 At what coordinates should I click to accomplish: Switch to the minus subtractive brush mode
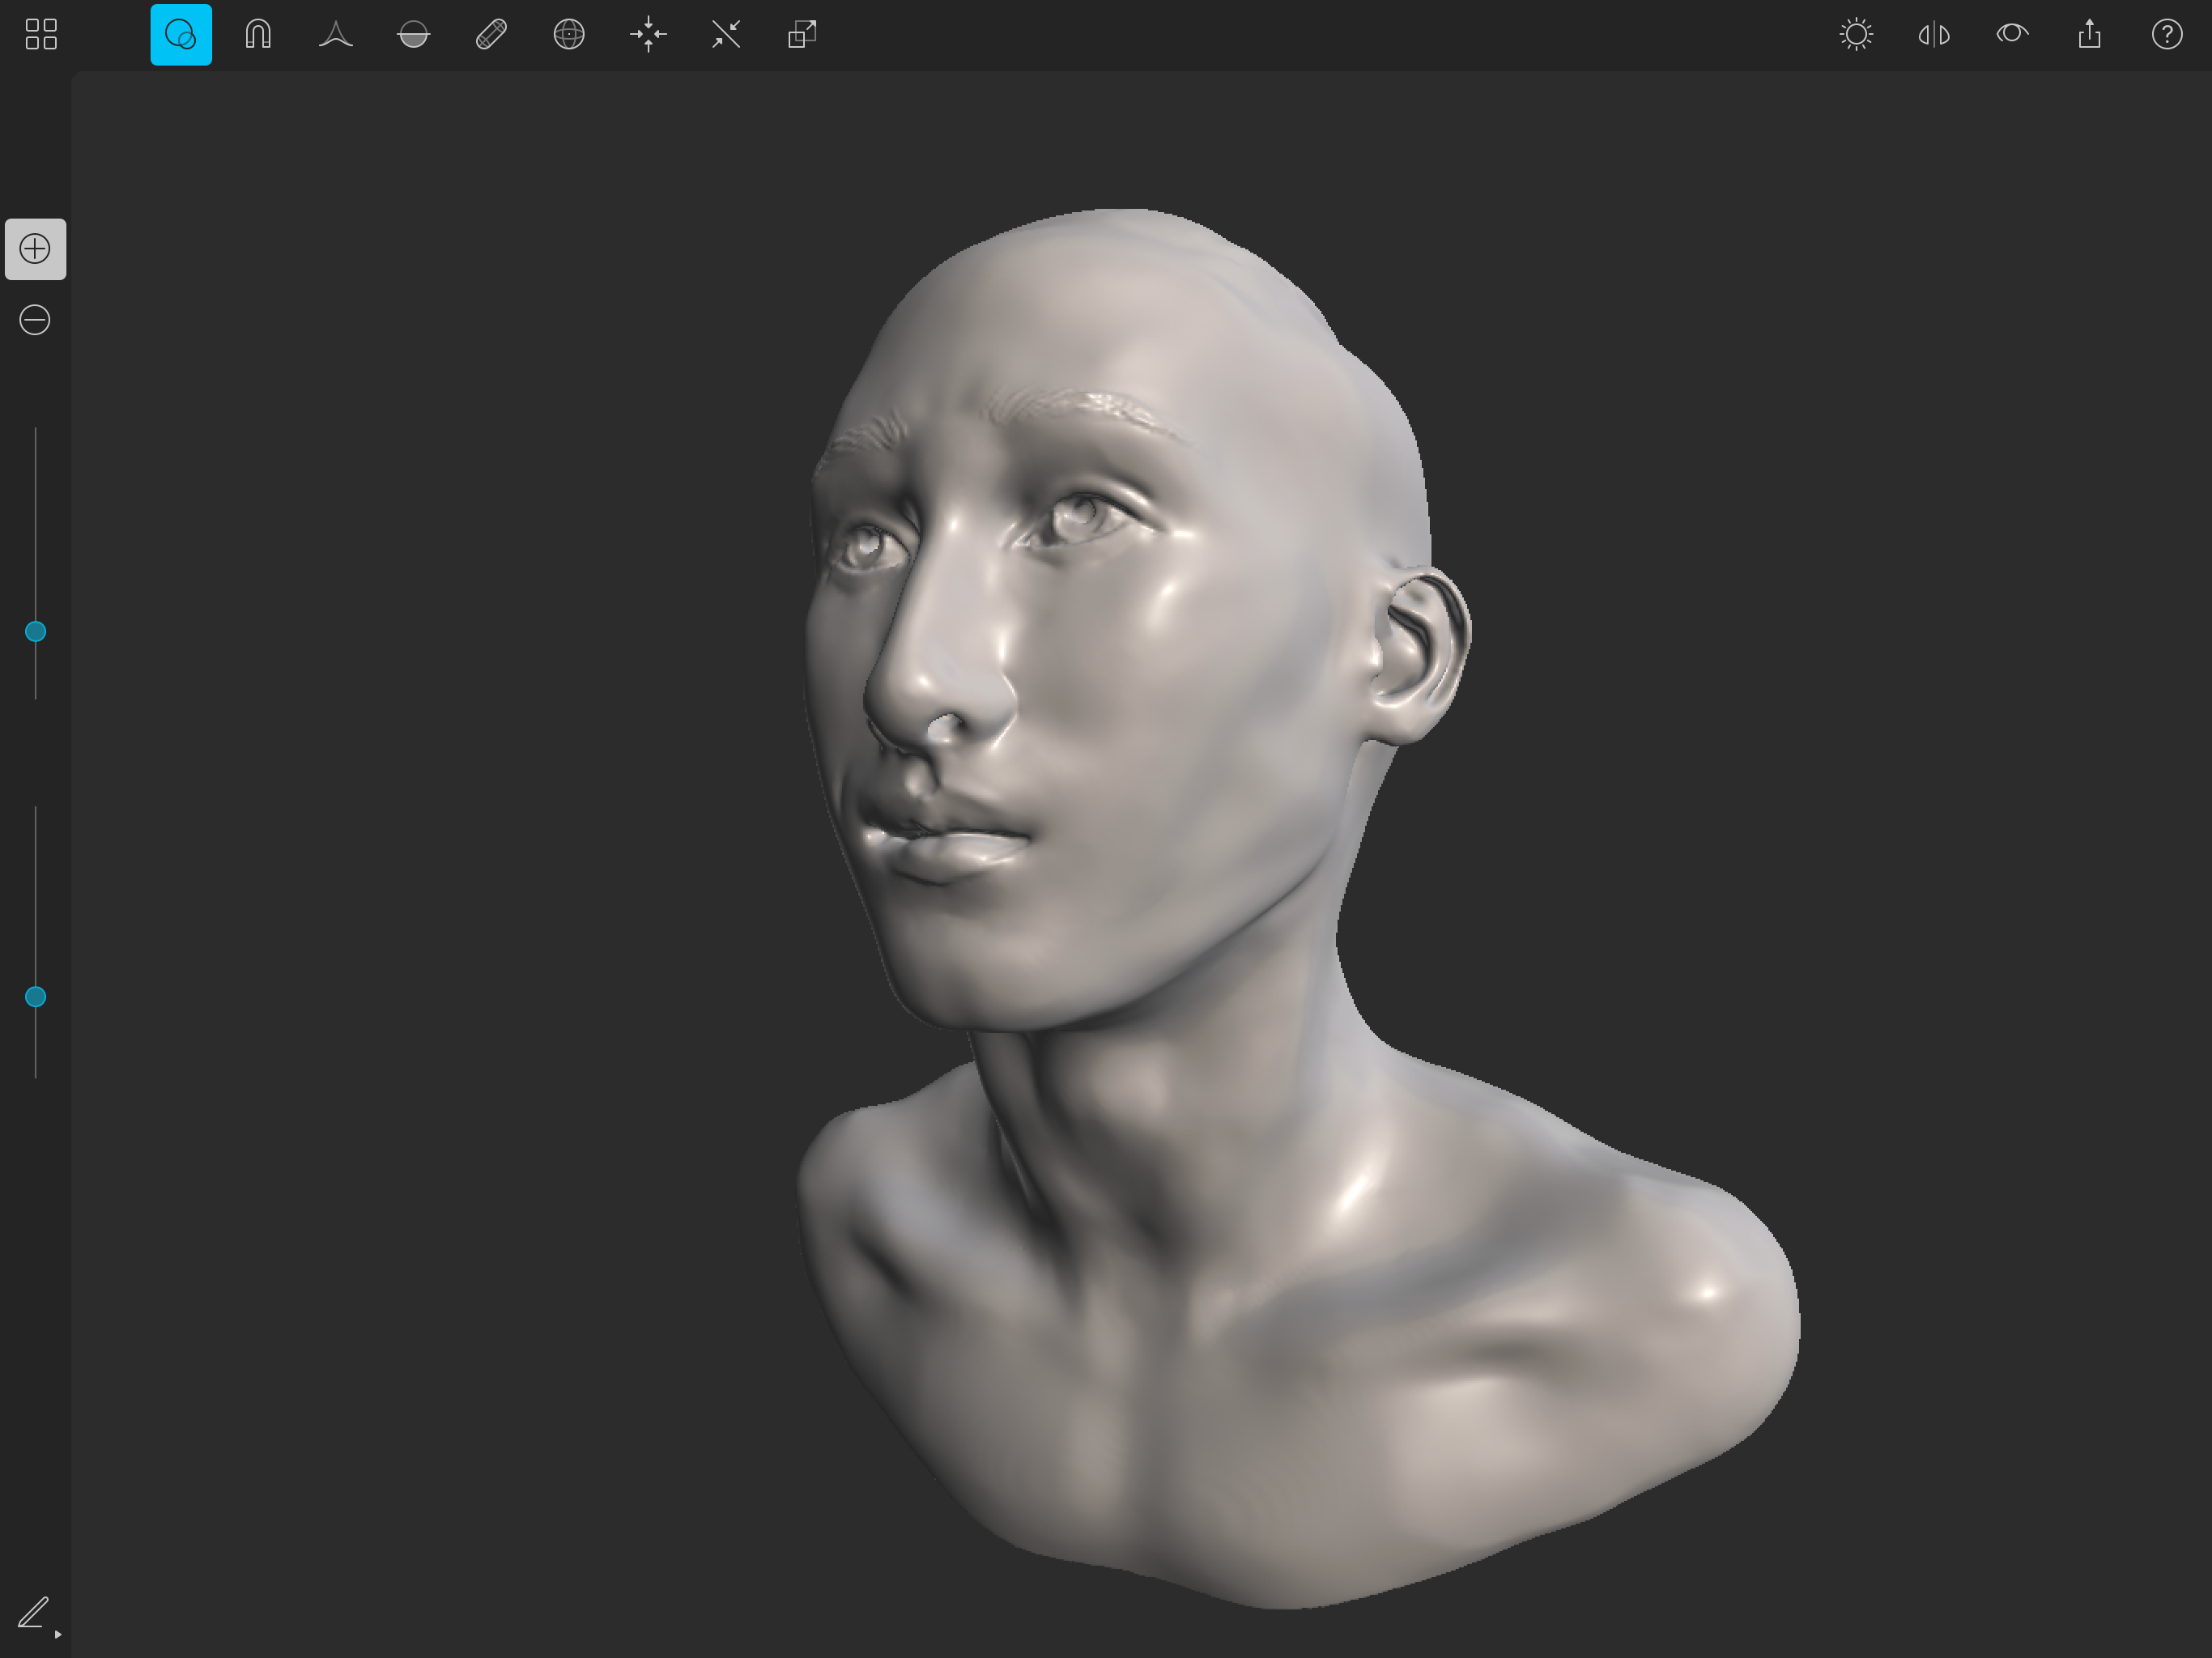pyautogui.click(x=35, y=320)
